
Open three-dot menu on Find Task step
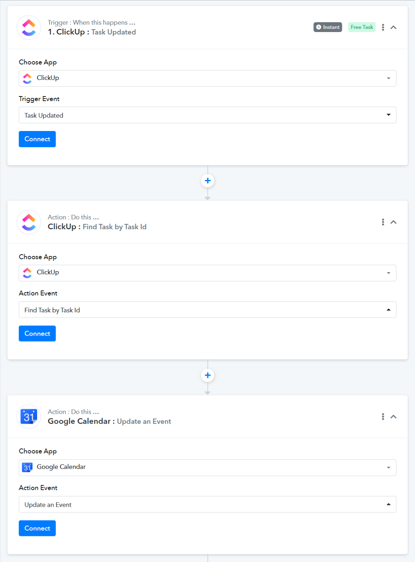point(383,222)
